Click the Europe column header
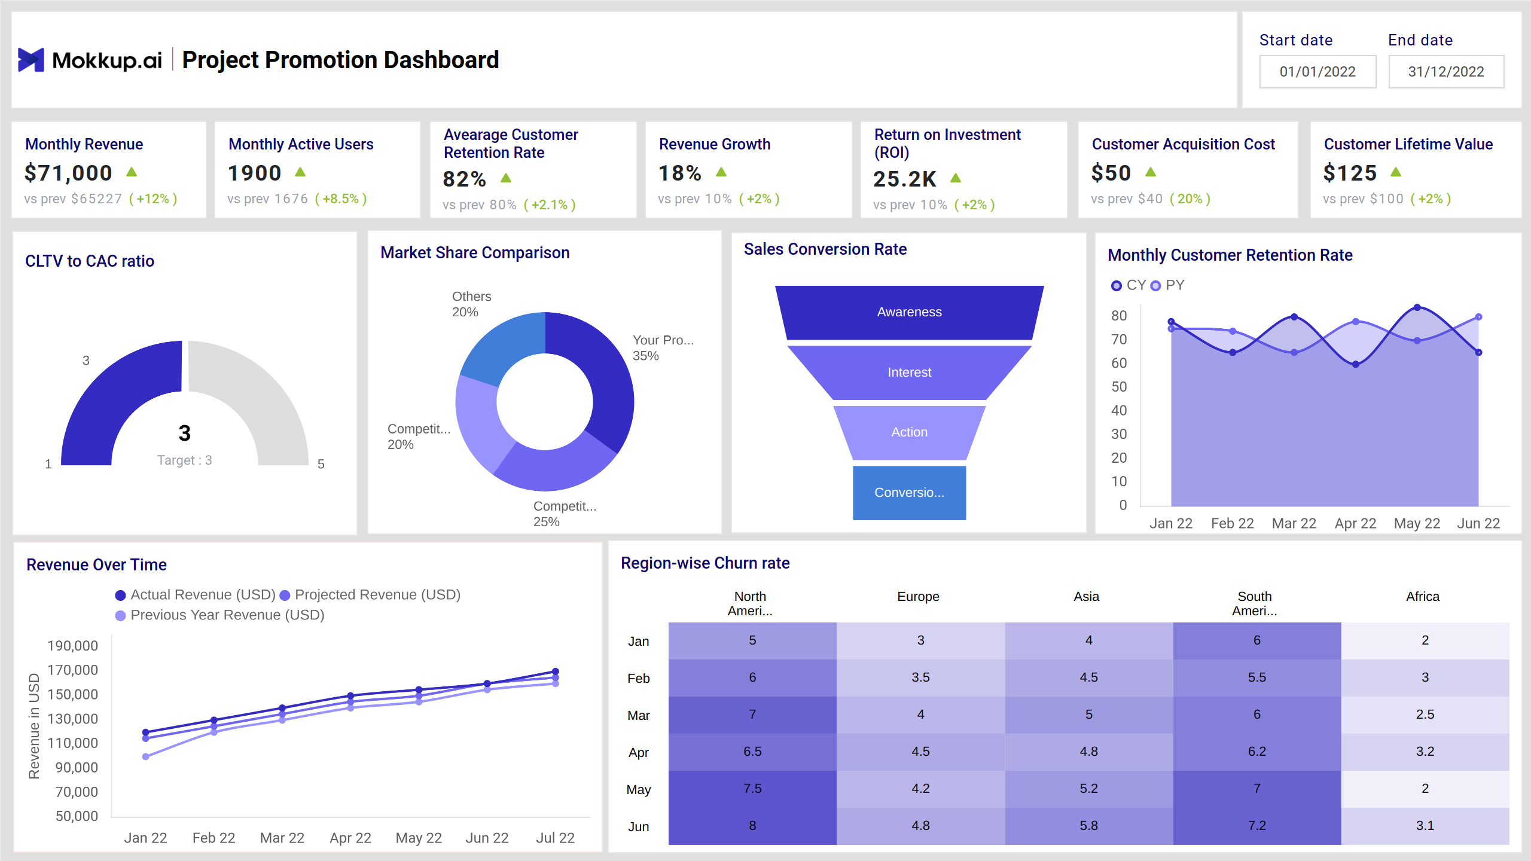 tap(918, 597)
